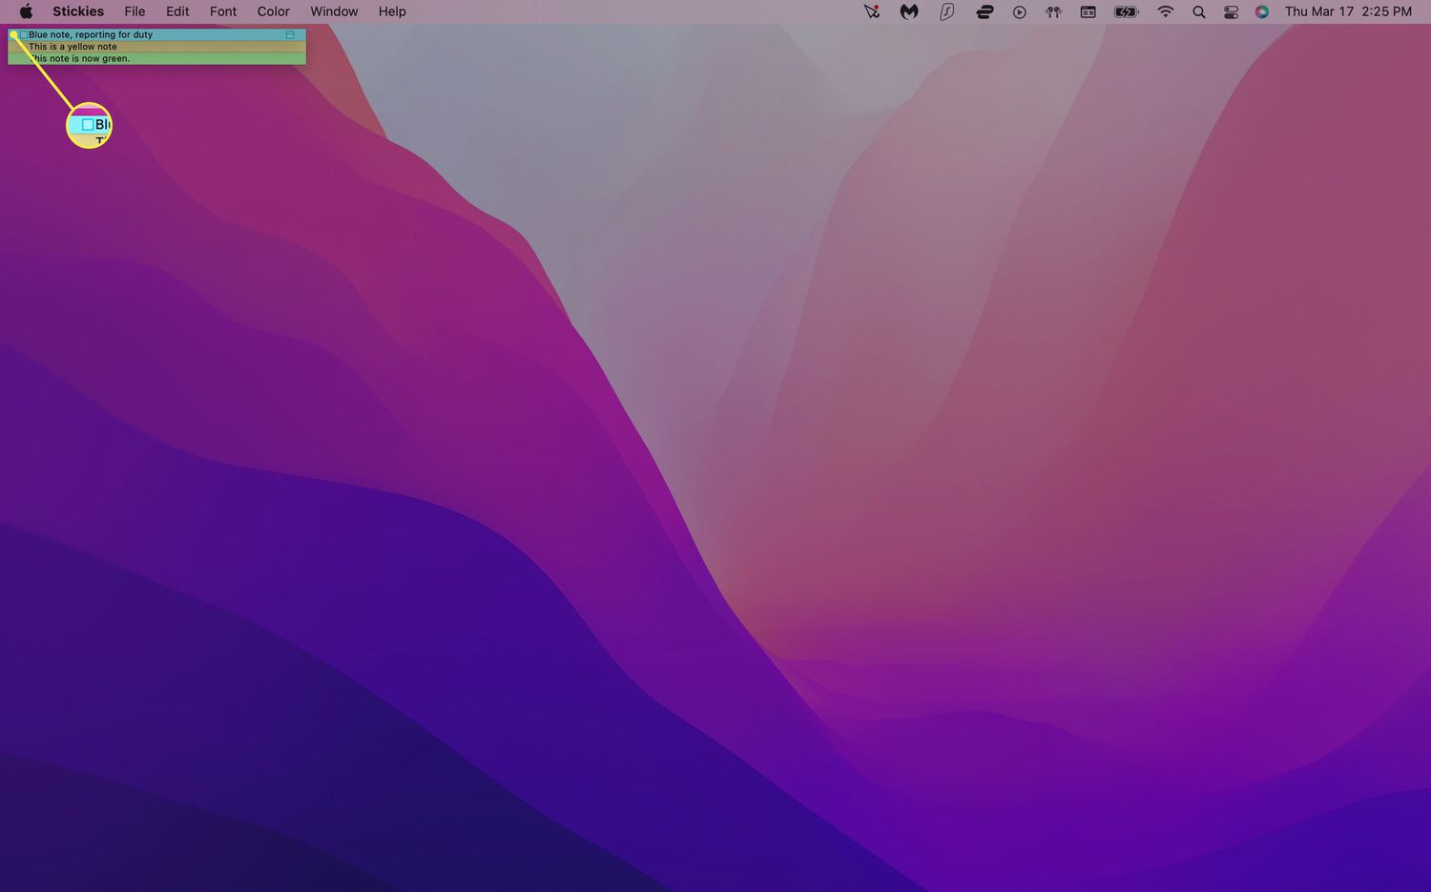Screen dimensions: 1431x892
Task: Open the Apple menu
Action: (27, 11)
